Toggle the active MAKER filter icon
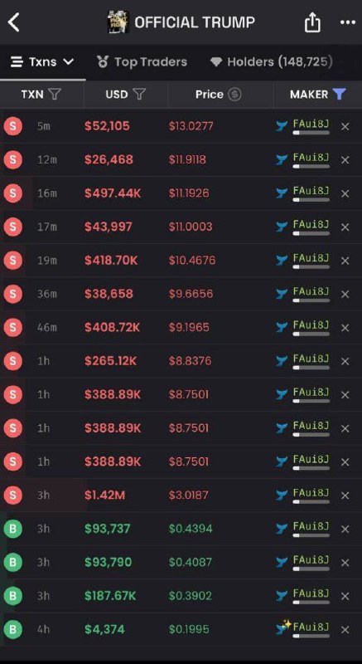This screenshot has width=362, height=664. click(339, 94)
